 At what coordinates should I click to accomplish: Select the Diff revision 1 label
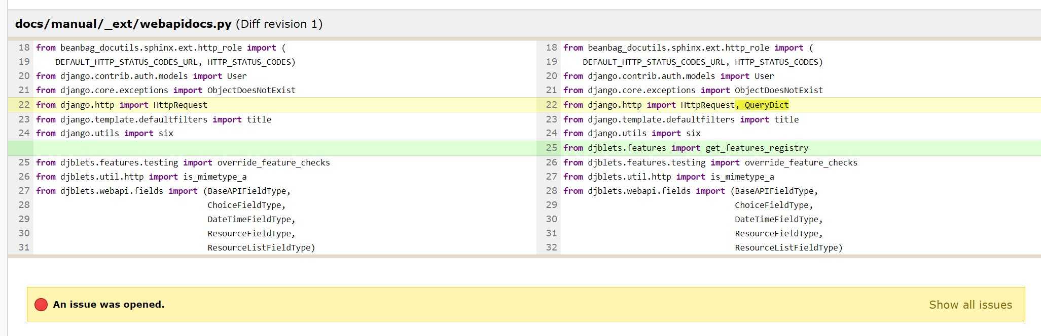[x=279, y=24]
